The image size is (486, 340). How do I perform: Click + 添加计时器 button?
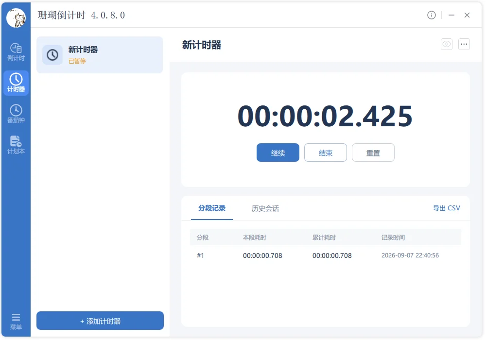click(x=100, y=321)
